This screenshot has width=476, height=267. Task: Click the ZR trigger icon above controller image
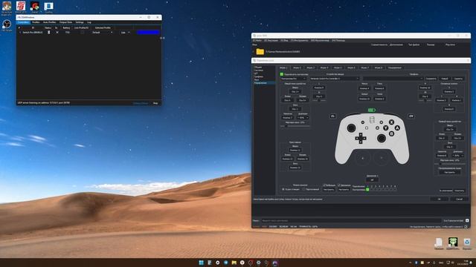point(411,116)
